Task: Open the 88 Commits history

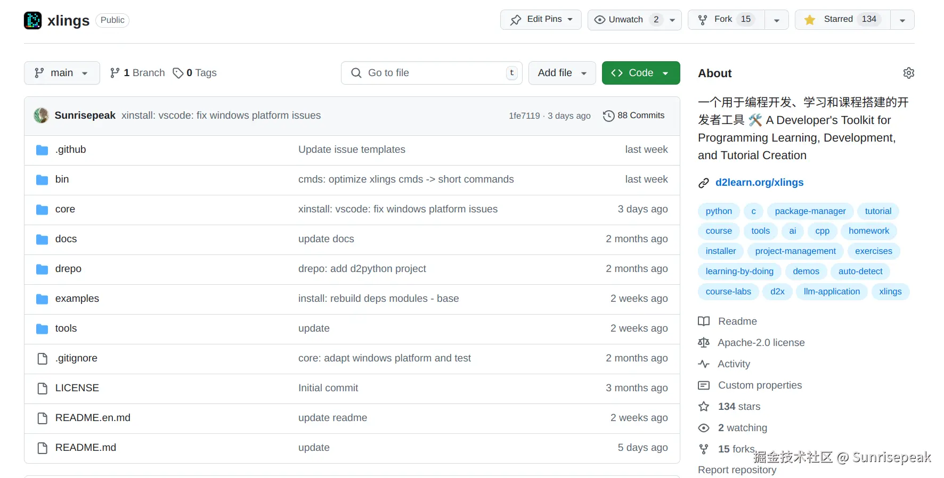Action: click(634, 116)
